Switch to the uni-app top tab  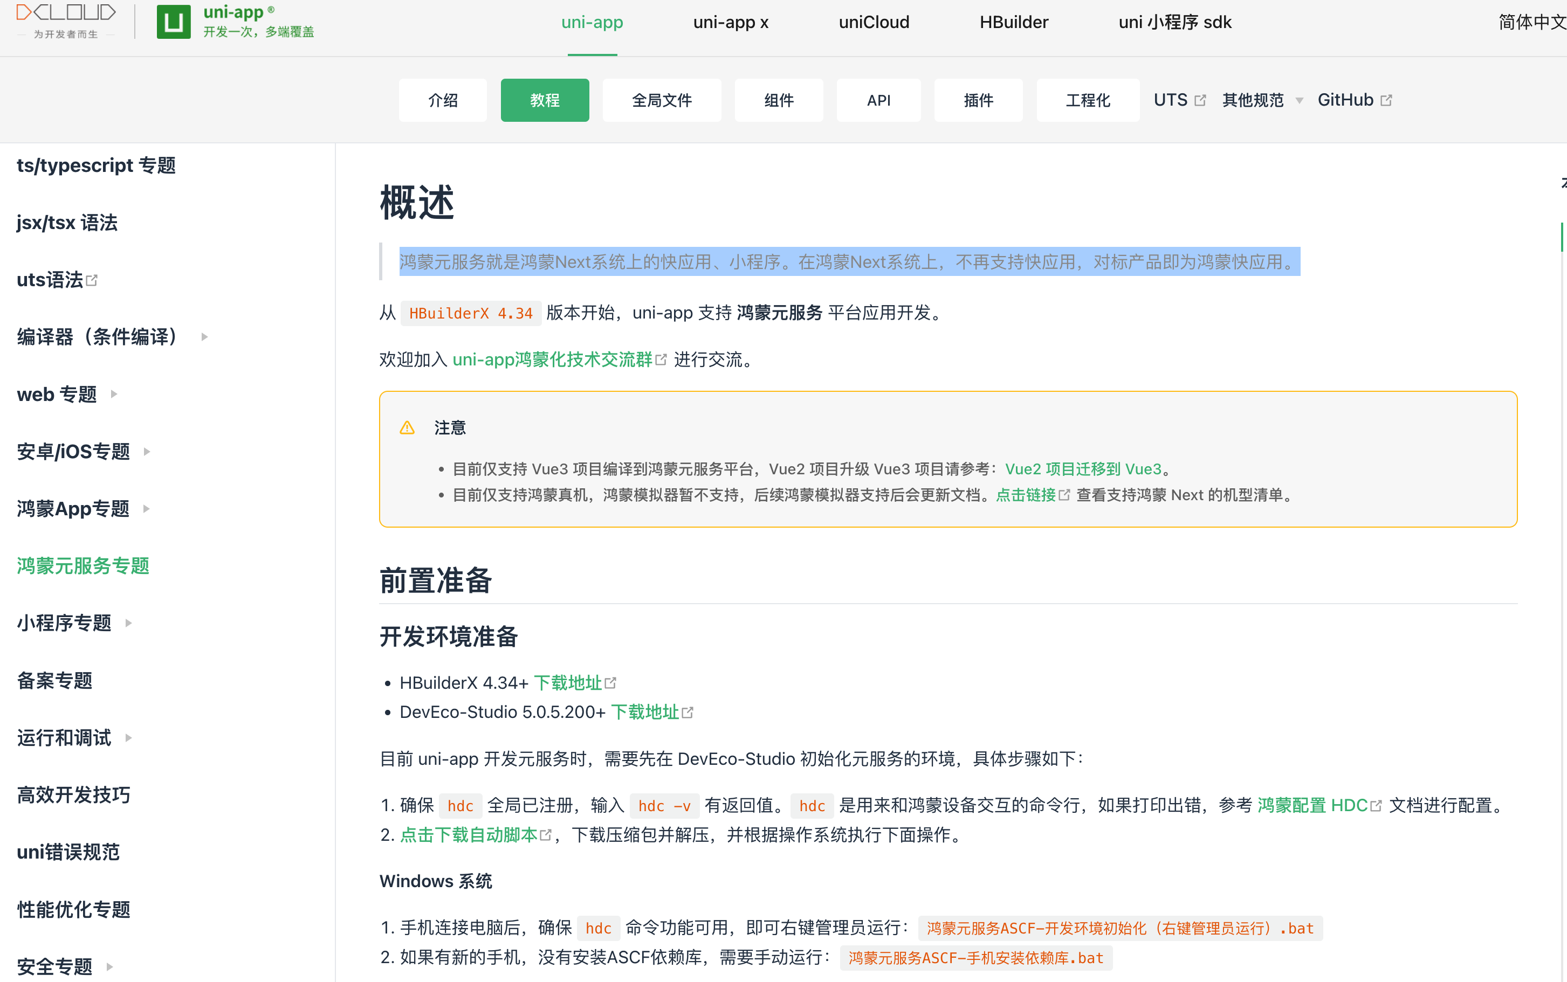click(x=592, y=22)
